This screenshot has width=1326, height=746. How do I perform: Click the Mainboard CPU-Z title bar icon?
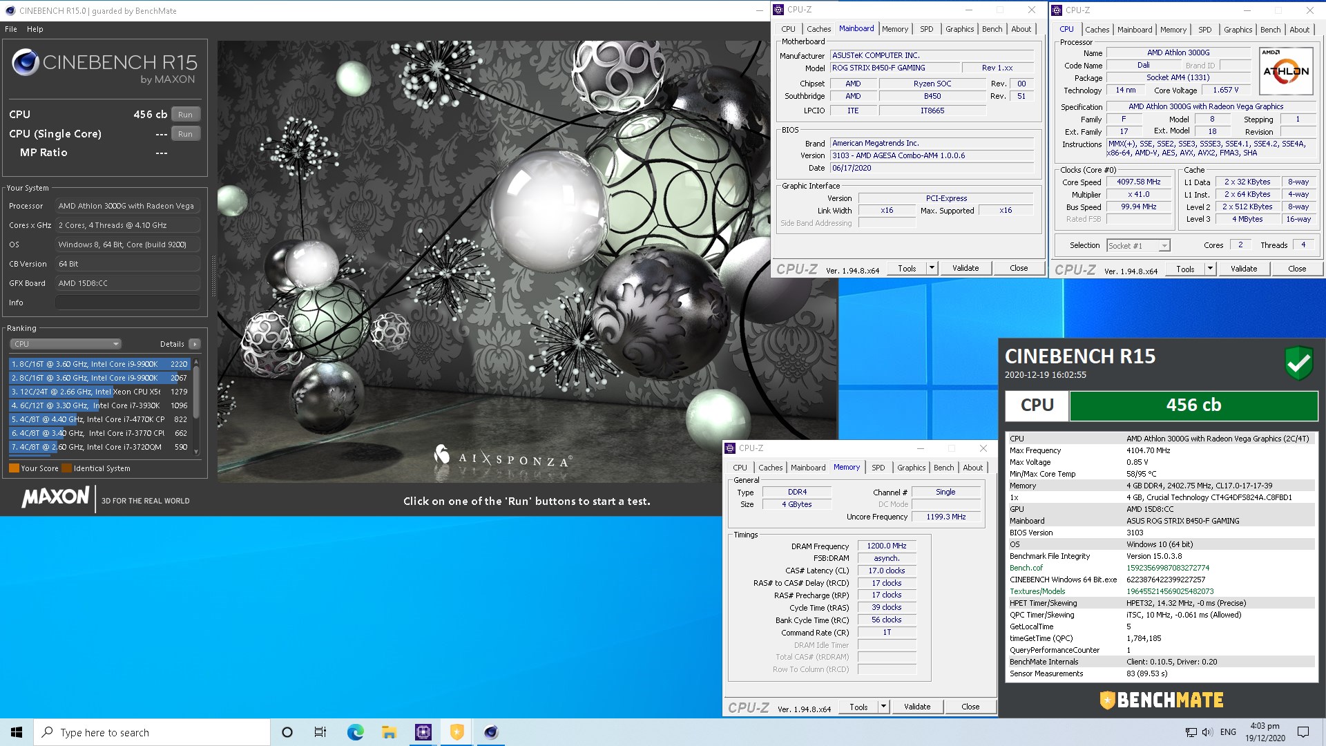(x=778, y=10)
